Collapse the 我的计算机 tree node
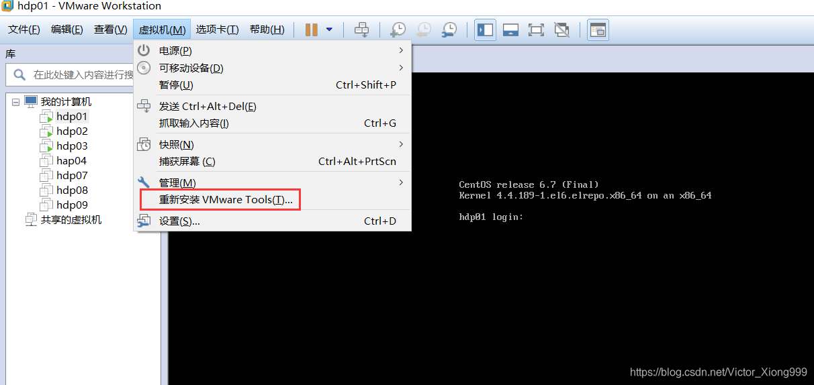This screenshot has height=385, width=814. pyautogui.click(x=15, y=102)
